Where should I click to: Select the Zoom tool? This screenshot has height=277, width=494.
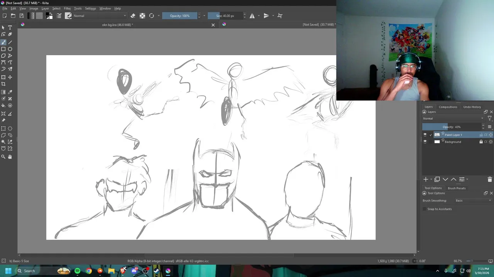tap(3, 157)
